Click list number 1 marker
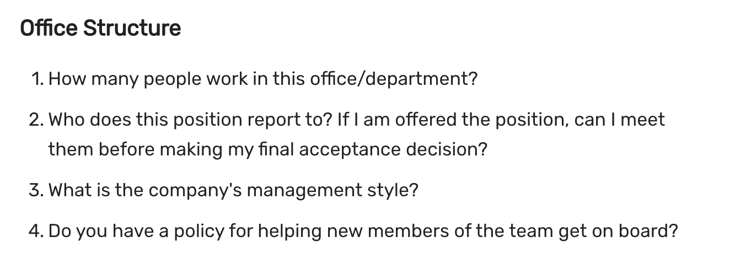 point(37,79)
